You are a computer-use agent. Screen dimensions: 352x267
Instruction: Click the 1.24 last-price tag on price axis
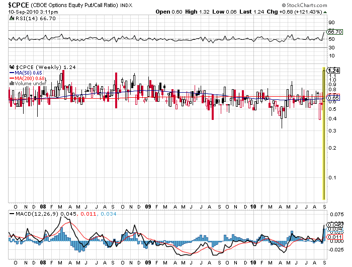(333, 71)
